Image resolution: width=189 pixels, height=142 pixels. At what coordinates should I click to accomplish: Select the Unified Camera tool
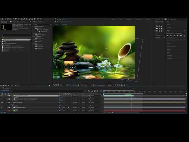coord(16,19)
